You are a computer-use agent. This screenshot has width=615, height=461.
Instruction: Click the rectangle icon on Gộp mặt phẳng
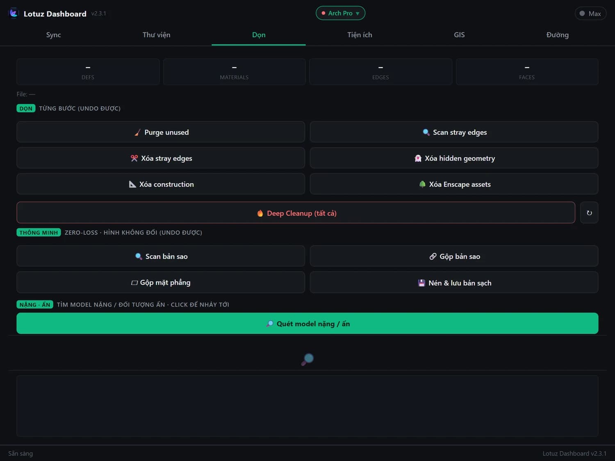(134, 283)
